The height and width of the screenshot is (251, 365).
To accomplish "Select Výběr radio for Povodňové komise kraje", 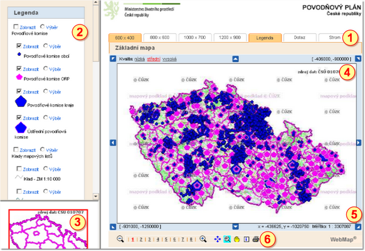I will click(x=46, y=91).
